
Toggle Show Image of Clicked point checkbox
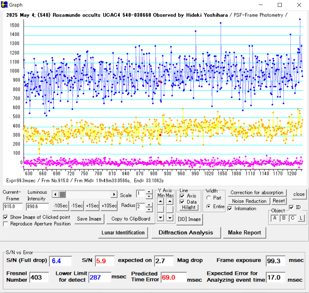tap(6, 217)
